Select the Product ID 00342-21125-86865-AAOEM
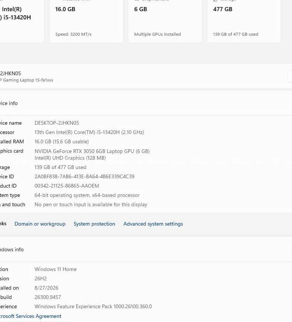The image size is (292, 322). [x=67, y=186]
